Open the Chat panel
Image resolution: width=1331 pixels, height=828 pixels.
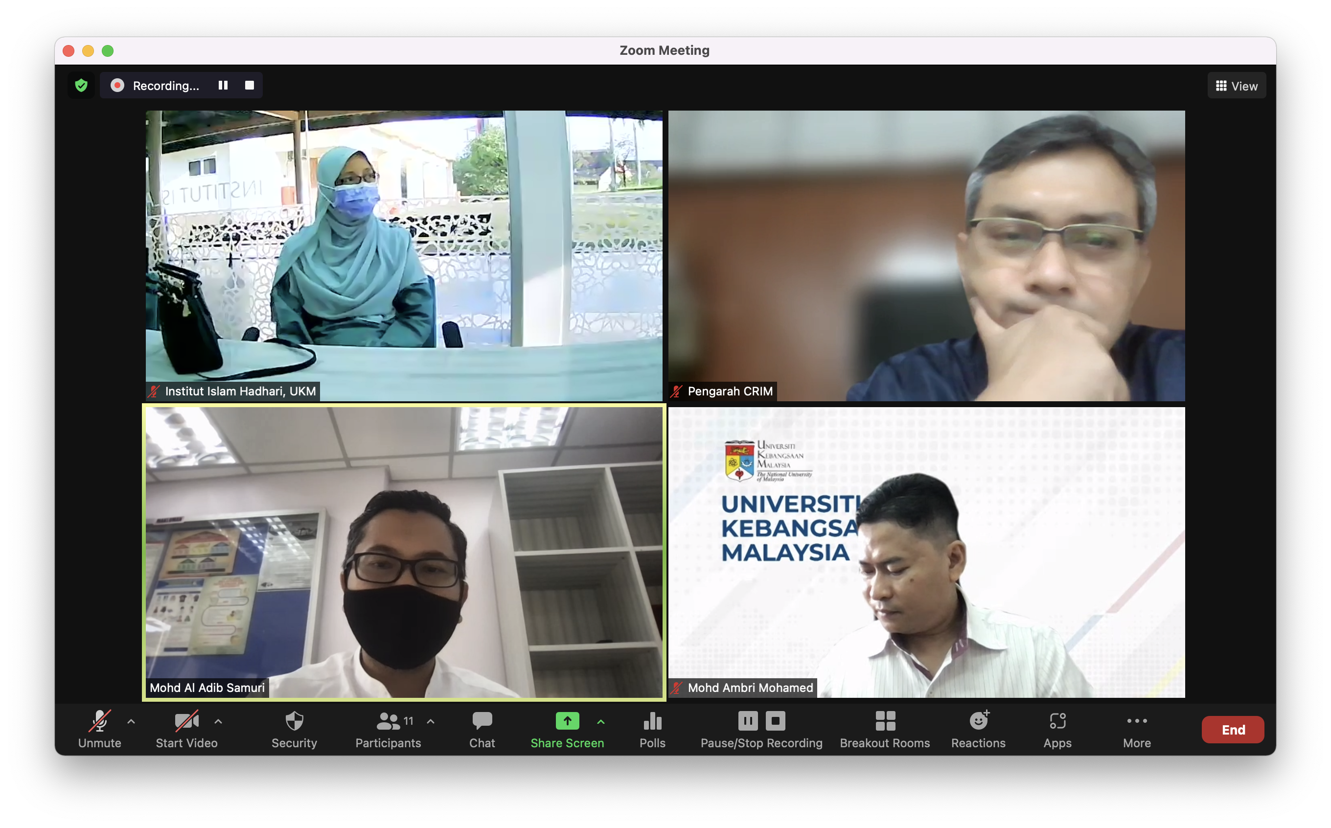(x=482, y=729)
